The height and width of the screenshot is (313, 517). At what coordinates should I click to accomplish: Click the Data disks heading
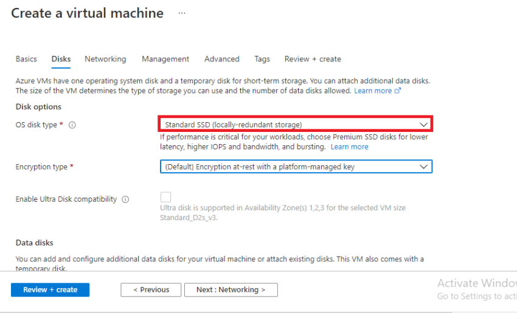(34, 243)
